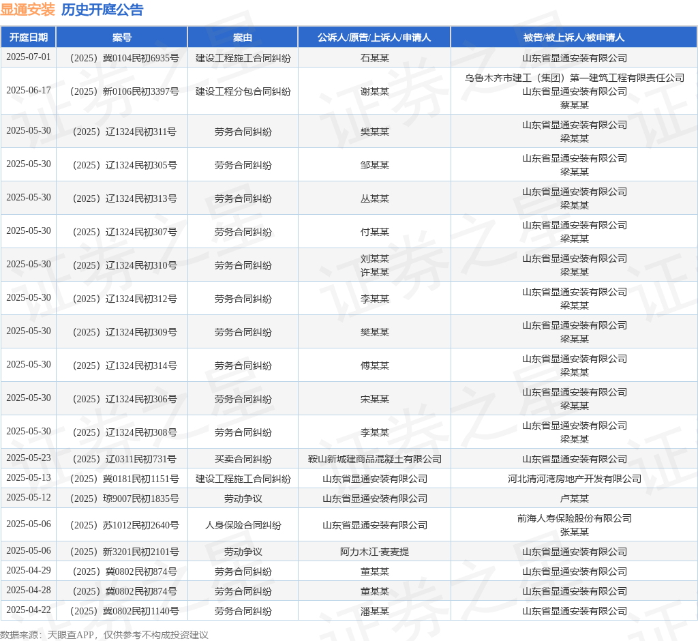This screenshot has height=641, width=698.
Task: Select date 2025-04-22
Action: (29, 610)
